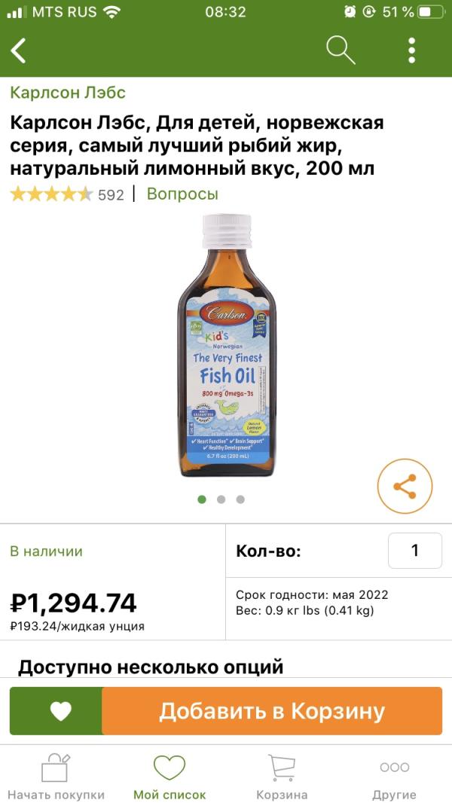This screenshot has width=452, height=803.
Task: Select the second image carousel dot
Action: pyautogui.click(x=221, y=499)
